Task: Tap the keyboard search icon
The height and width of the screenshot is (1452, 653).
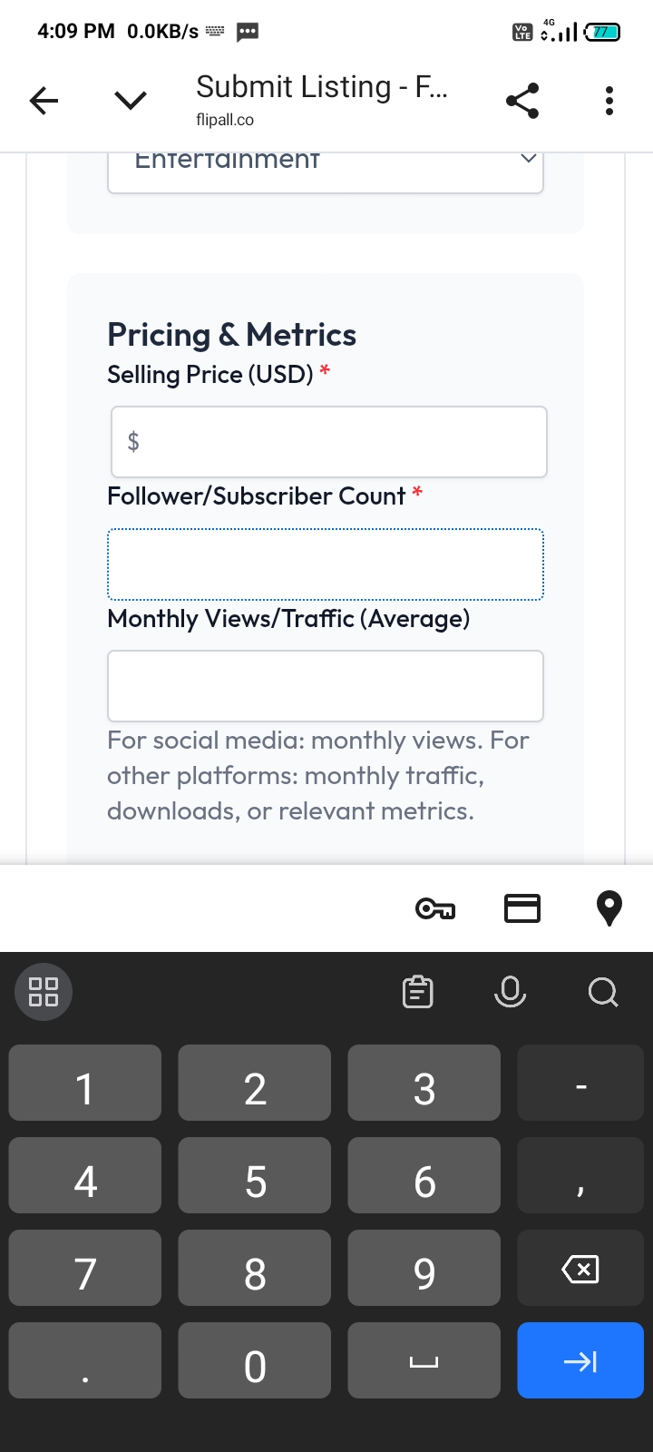Action: click(x=603, y=992)
